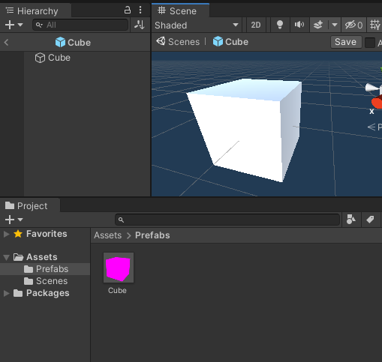
Task: Collapse the Assets folder tree arrow
Action: (x=7, y=257)
